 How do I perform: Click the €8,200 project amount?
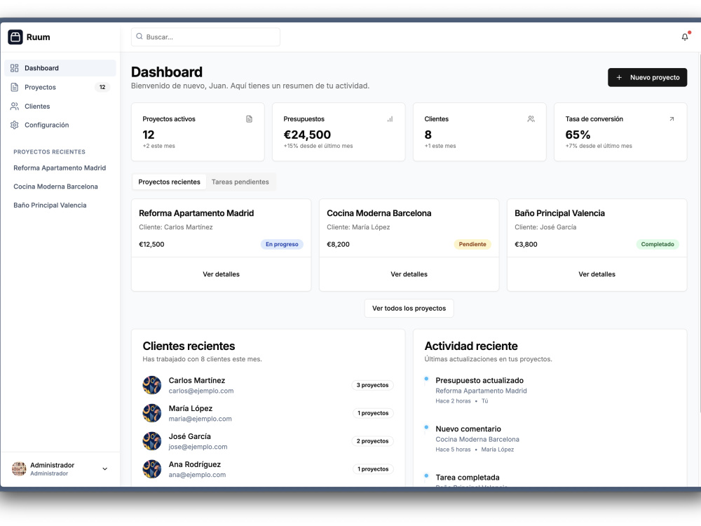338,244
